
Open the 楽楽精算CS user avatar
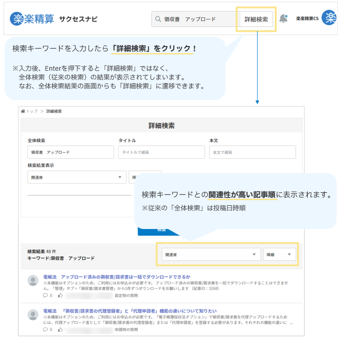[x=329, y=19]
